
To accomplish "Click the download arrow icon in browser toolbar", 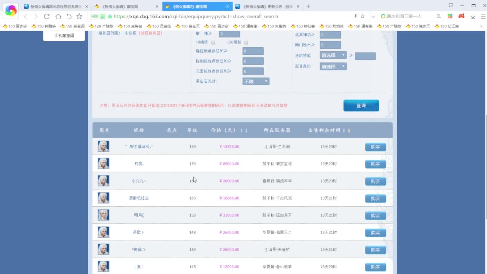I will 473,16.
